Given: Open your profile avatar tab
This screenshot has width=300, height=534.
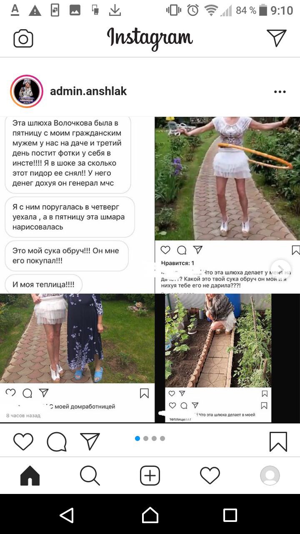Looking at the screenshot, I should tap(270, 476).
